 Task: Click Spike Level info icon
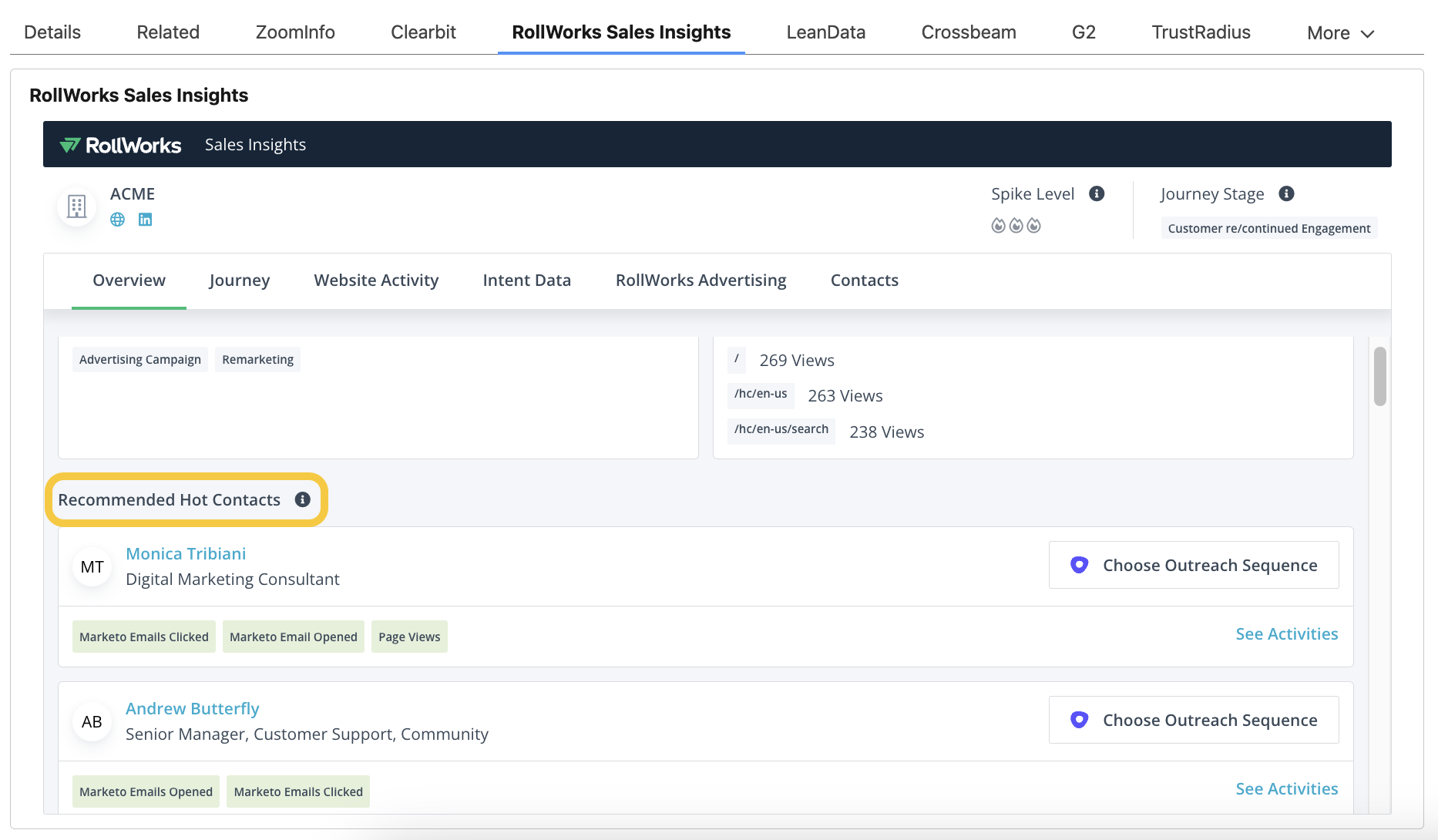click(1097, 194)
